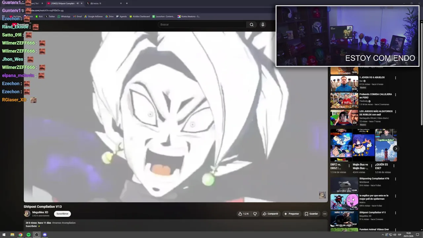Focus the Buscar search field
Image resolution: width=423 pixels, height=238 pixels.
tap(202, 24)
